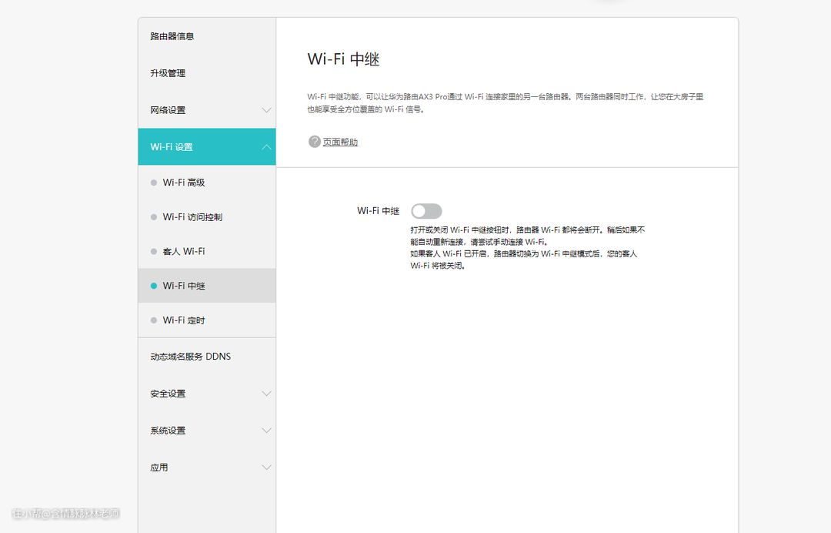The width and height of the screenshot is (831, 533).
Task: Select Wi-Fi 定时 submenu item
Action: click(x=184, y=320)
